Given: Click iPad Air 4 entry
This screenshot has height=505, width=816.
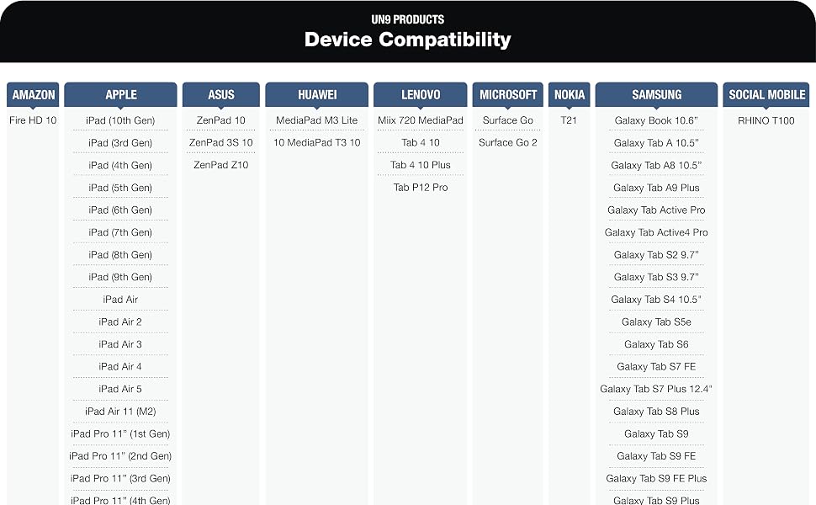Looking at the screenshot, I should coord(120,366).
